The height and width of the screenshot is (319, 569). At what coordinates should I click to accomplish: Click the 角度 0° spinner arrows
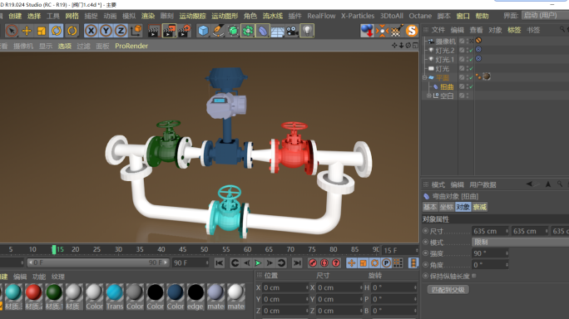pos(507,265)
